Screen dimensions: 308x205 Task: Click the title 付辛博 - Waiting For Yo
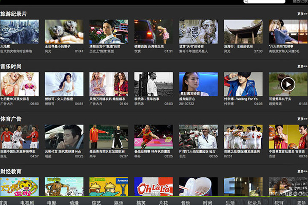(241, 99)
